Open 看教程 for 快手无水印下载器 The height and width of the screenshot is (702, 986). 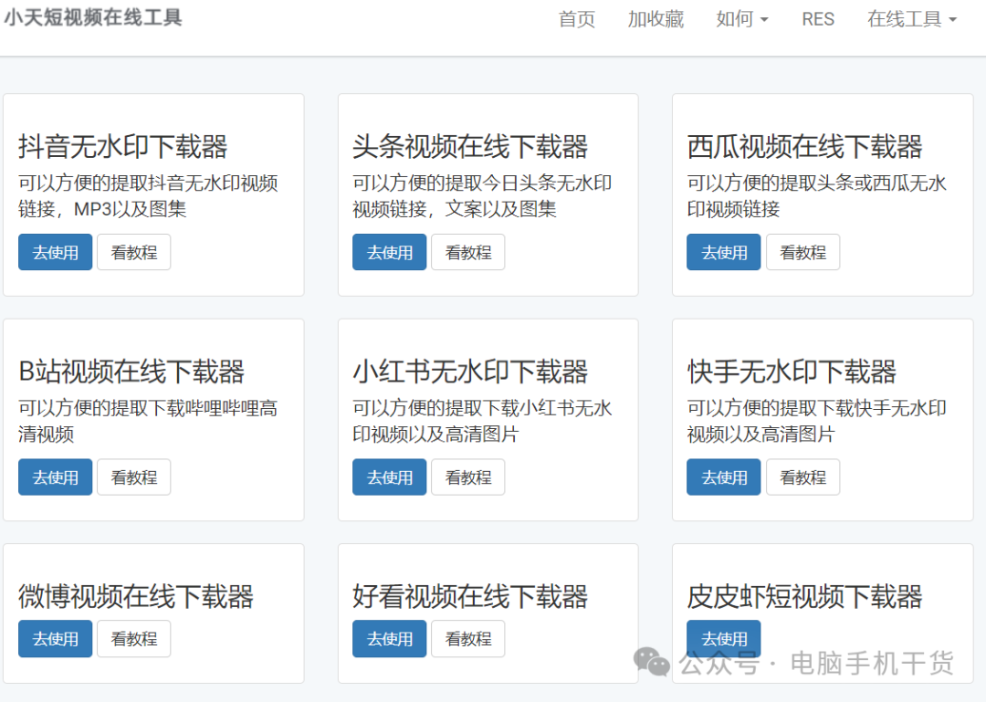(x=803, y=477)
